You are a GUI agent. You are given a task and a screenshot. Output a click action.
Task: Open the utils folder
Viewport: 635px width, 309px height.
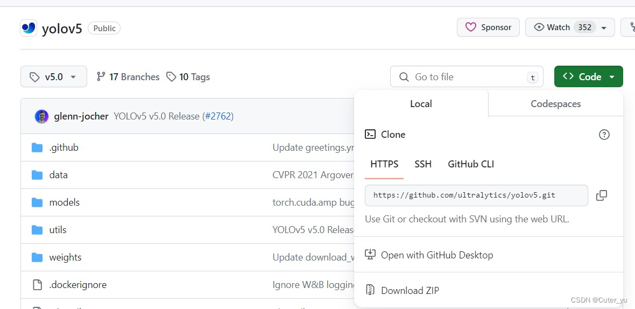[58, 230]
